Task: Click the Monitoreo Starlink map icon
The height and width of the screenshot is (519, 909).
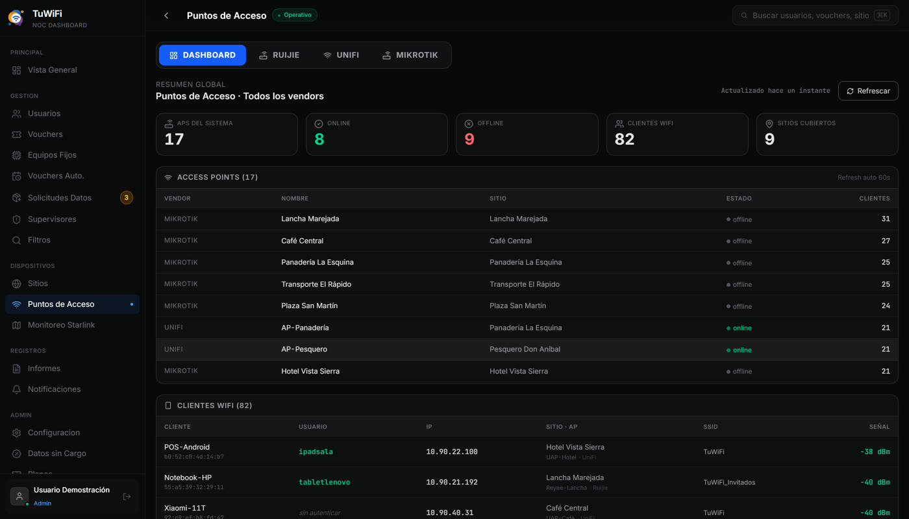Action: coord(17,325)
